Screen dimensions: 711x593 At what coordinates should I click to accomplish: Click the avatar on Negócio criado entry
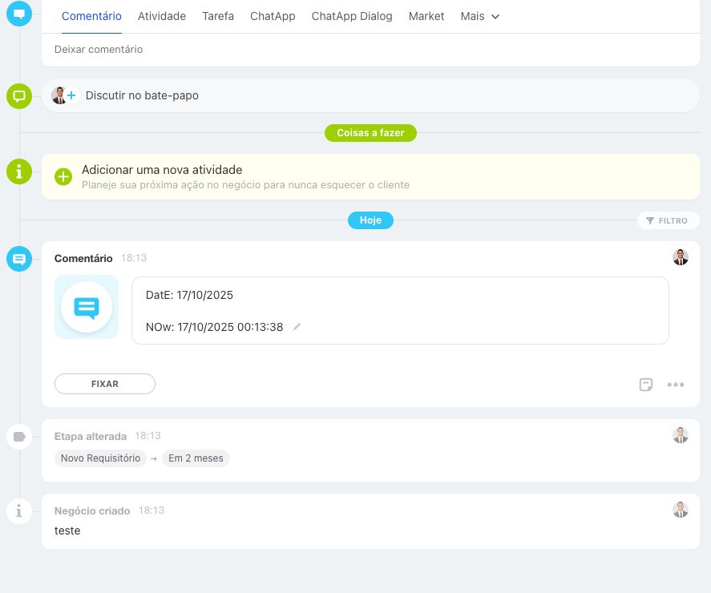pyautogui.click(x=681, y=510)
